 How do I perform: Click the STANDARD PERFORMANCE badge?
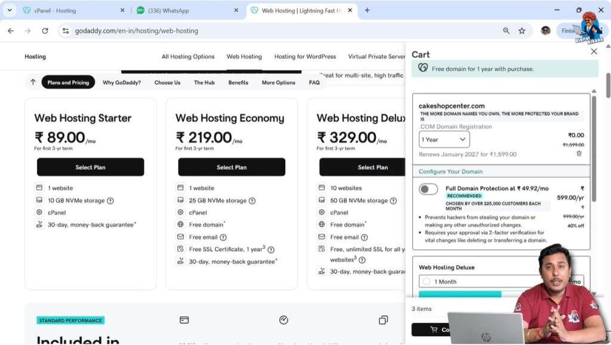point(70,321)
